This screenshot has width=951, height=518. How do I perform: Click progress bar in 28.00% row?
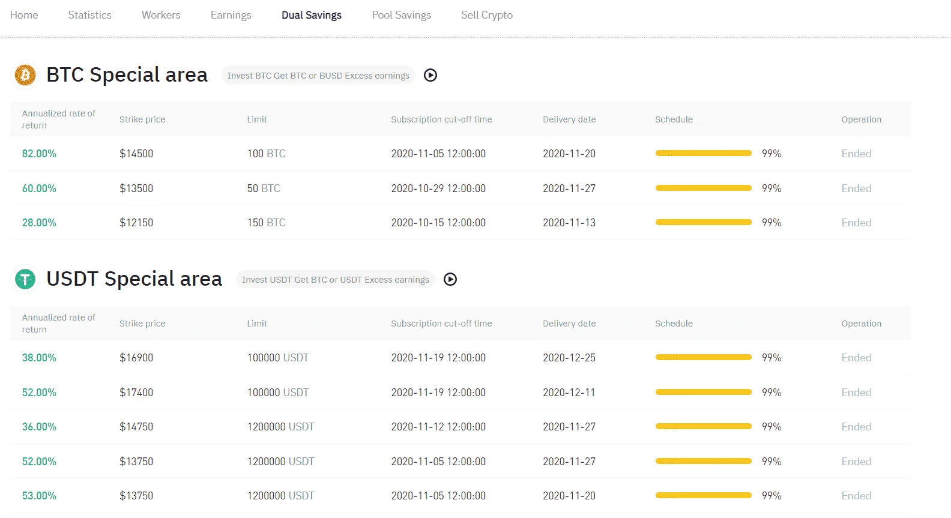coord(704,222)
